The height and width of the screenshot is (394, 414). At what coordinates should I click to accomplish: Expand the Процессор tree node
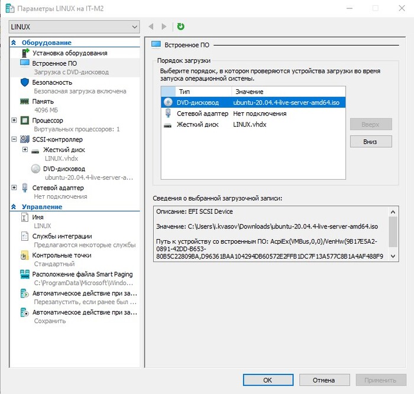tap(14, 121)
